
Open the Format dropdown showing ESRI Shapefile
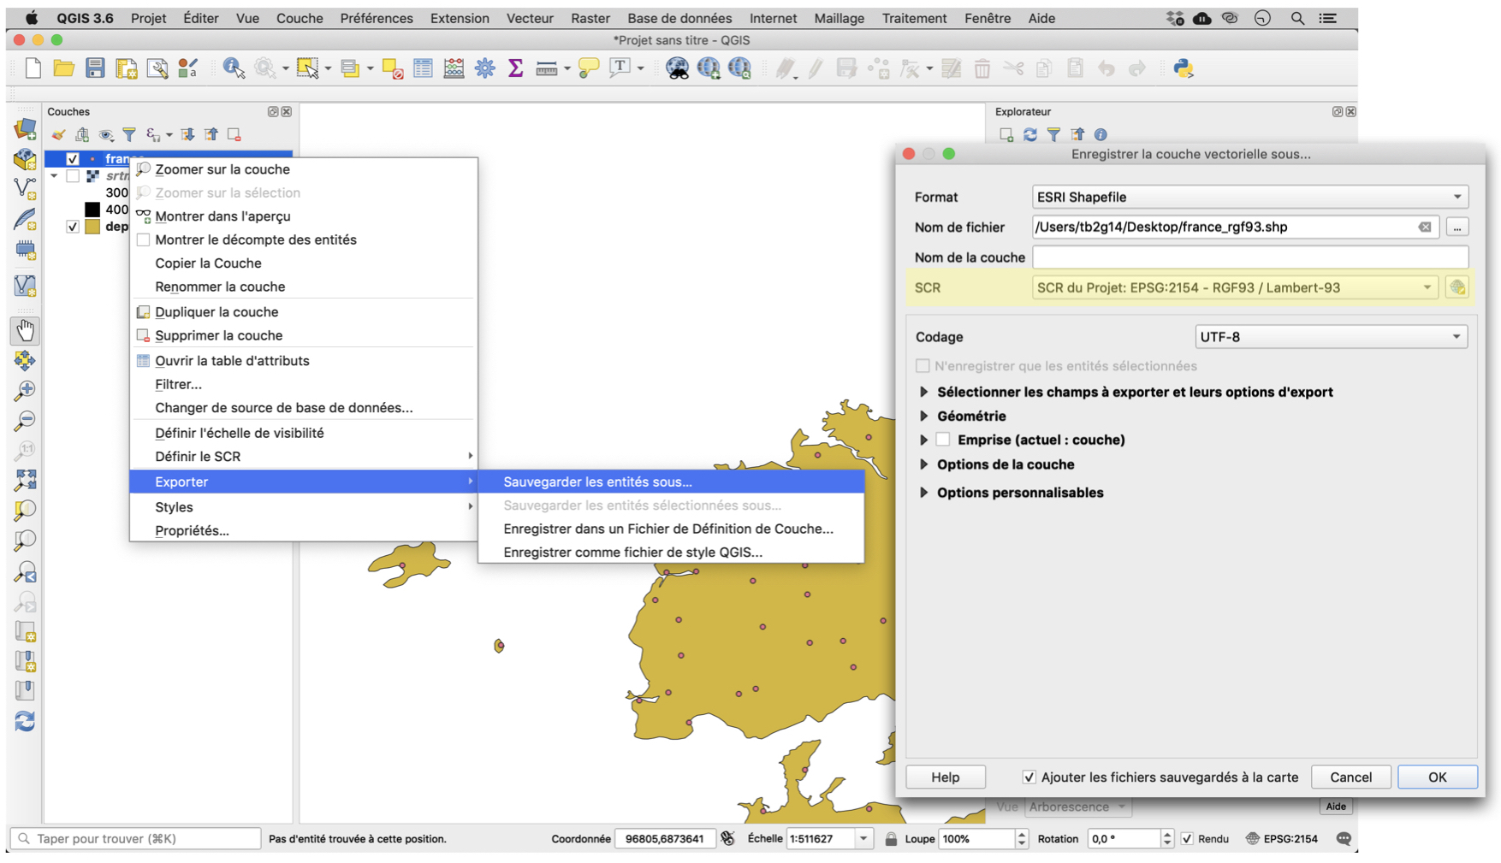[x=1249, y=197]
